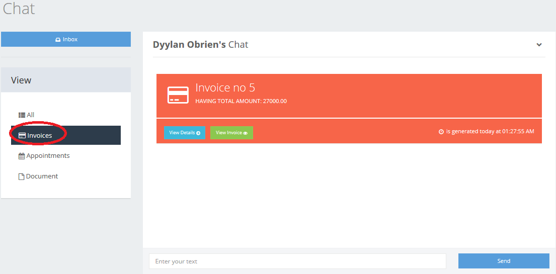556x274 pixels.
Task: Click the large card icon on invoice banner
Action: [x=178, y=95]
